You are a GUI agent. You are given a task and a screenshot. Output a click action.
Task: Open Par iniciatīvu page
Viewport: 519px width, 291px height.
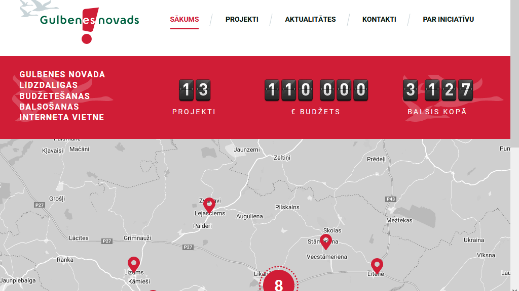click(x=448, y=20)
